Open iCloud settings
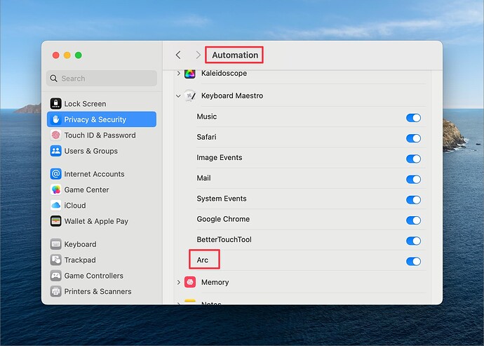484x346 pixels. click(102, 205)
